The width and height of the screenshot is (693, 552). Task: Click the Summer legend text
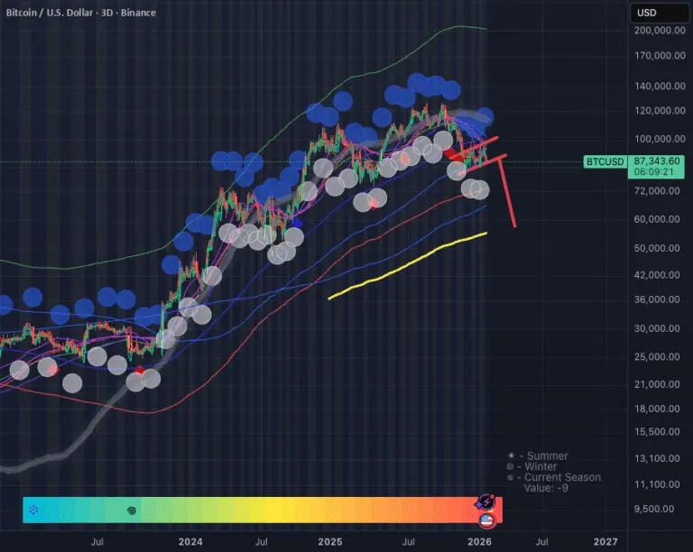click(x=548, y=455)
